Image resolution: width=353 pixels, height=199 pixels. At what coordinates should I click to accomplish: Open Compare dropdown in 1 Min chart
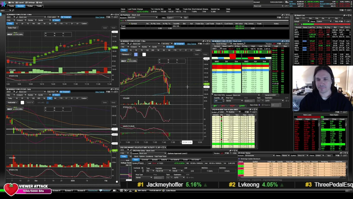[x=135, y=47]
